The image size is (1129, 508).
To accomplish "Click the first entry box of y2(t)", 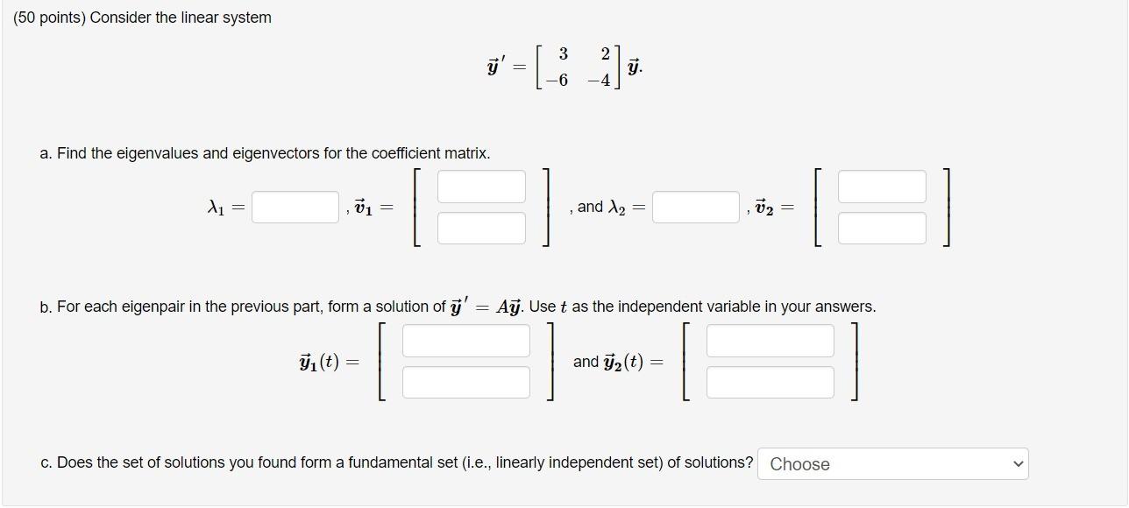I will click(770, 340).
